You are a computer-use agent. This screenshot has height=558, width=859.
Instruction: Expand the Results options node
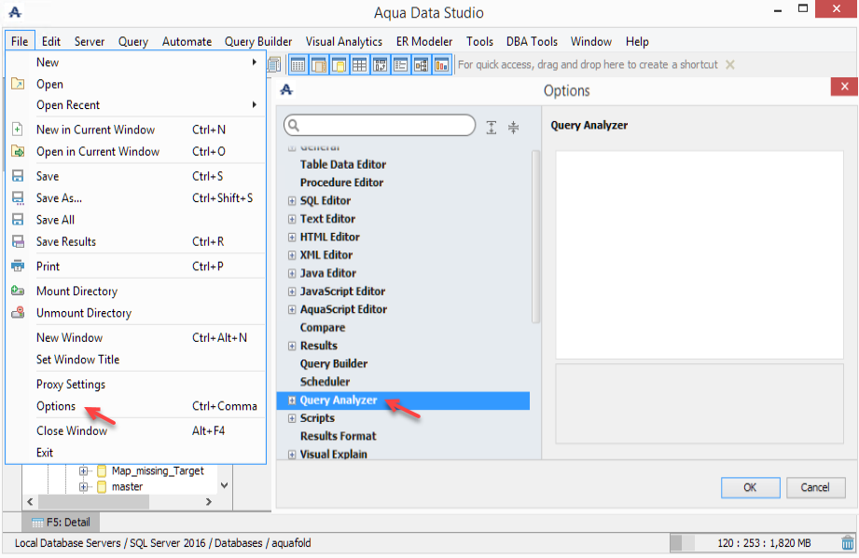[x=292, y=346]
